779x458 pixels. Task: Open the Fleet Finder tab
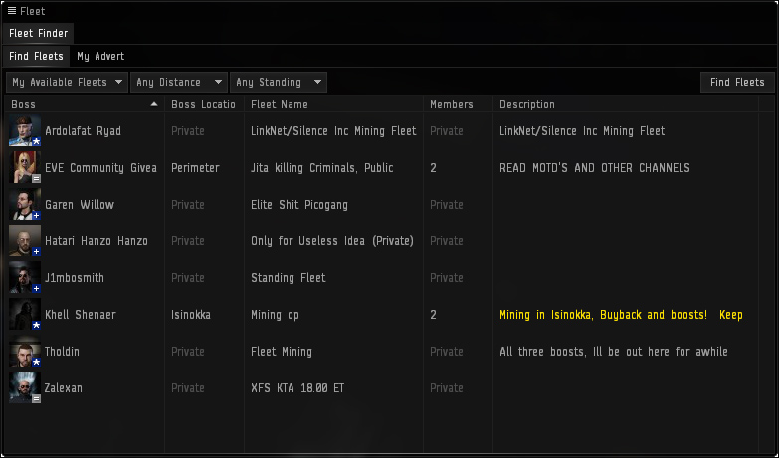tap(39, 33)
